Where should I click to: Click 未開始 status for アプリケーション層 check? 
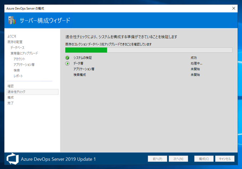pyautogui.click(x=195, y=69)
